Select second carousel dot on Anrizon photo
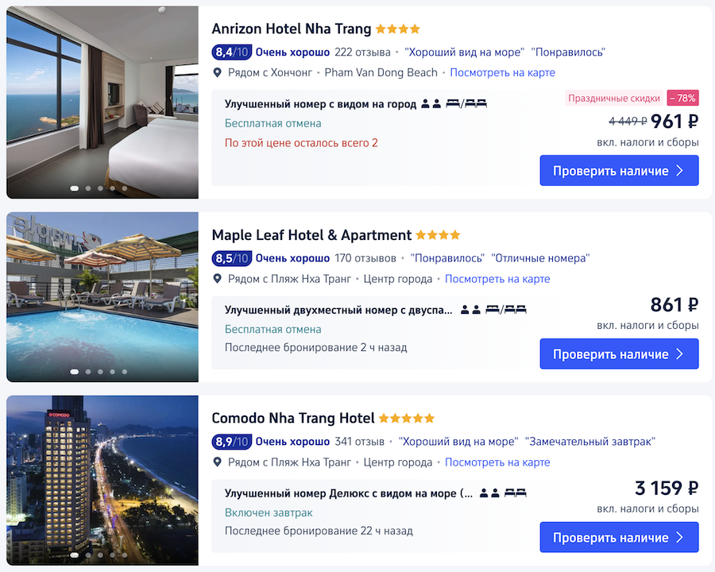This screenshot has width=715, height=572. (x=88, y=188)
